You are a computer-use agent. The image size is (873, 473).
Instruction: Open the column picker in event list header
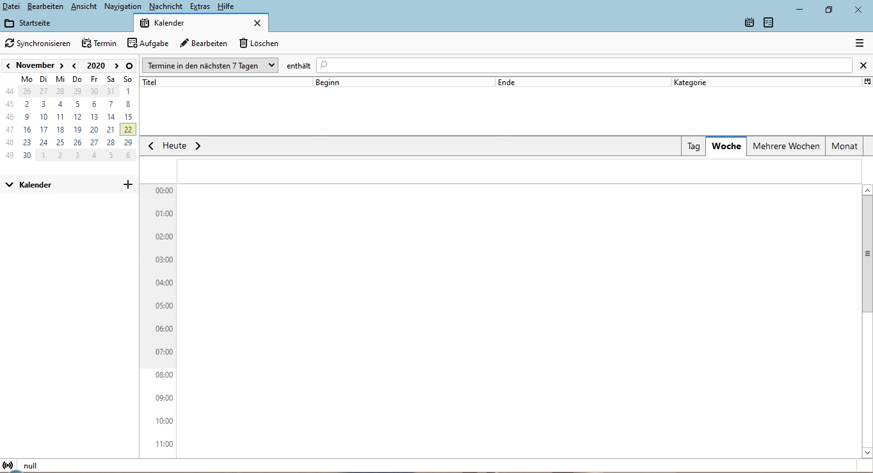click(x=867, y=82)
